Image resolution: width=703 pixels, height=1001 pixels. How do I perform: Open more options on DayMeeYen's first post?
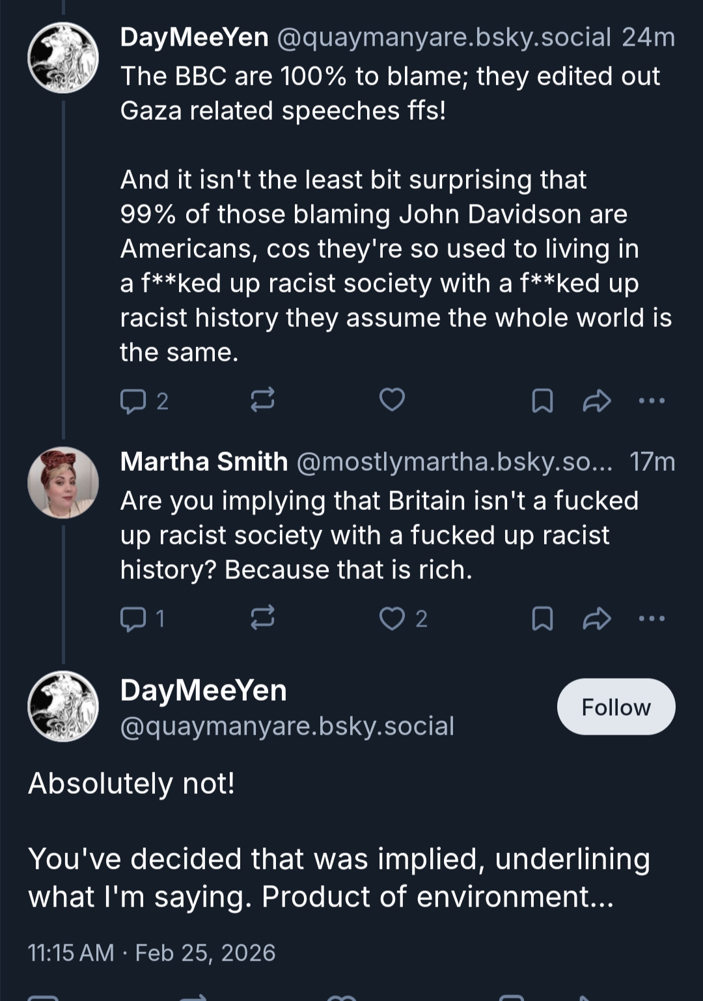[x=652, y=401]
